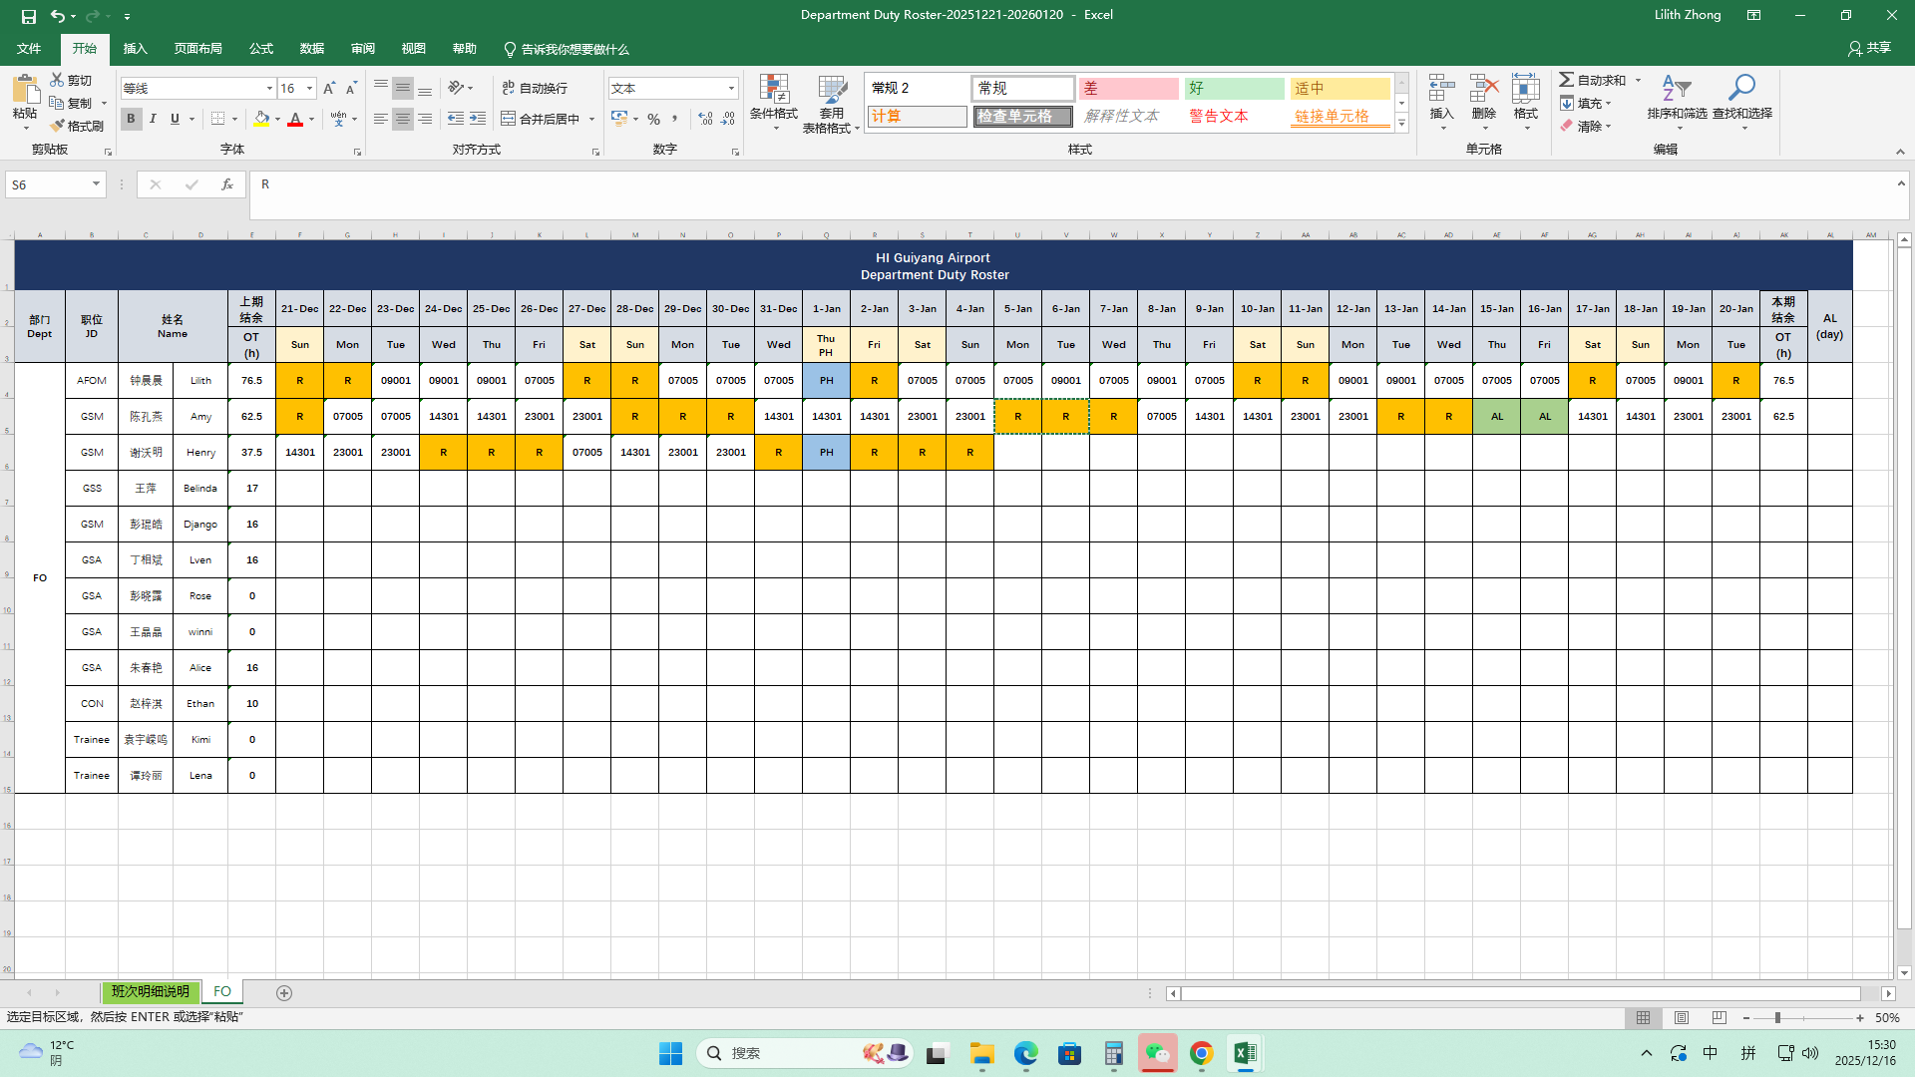Image resolution: width=1915 pixels, height=1077 pixels.
Task: Toggle Bold formatting button
Action: point(131,119)
